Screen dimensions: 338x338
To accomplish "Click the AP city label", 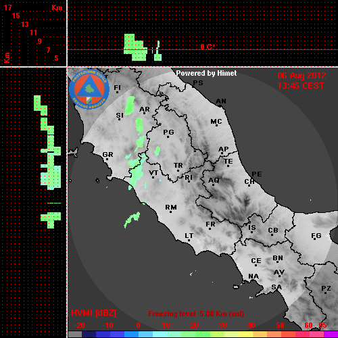I will pos(223,149).
